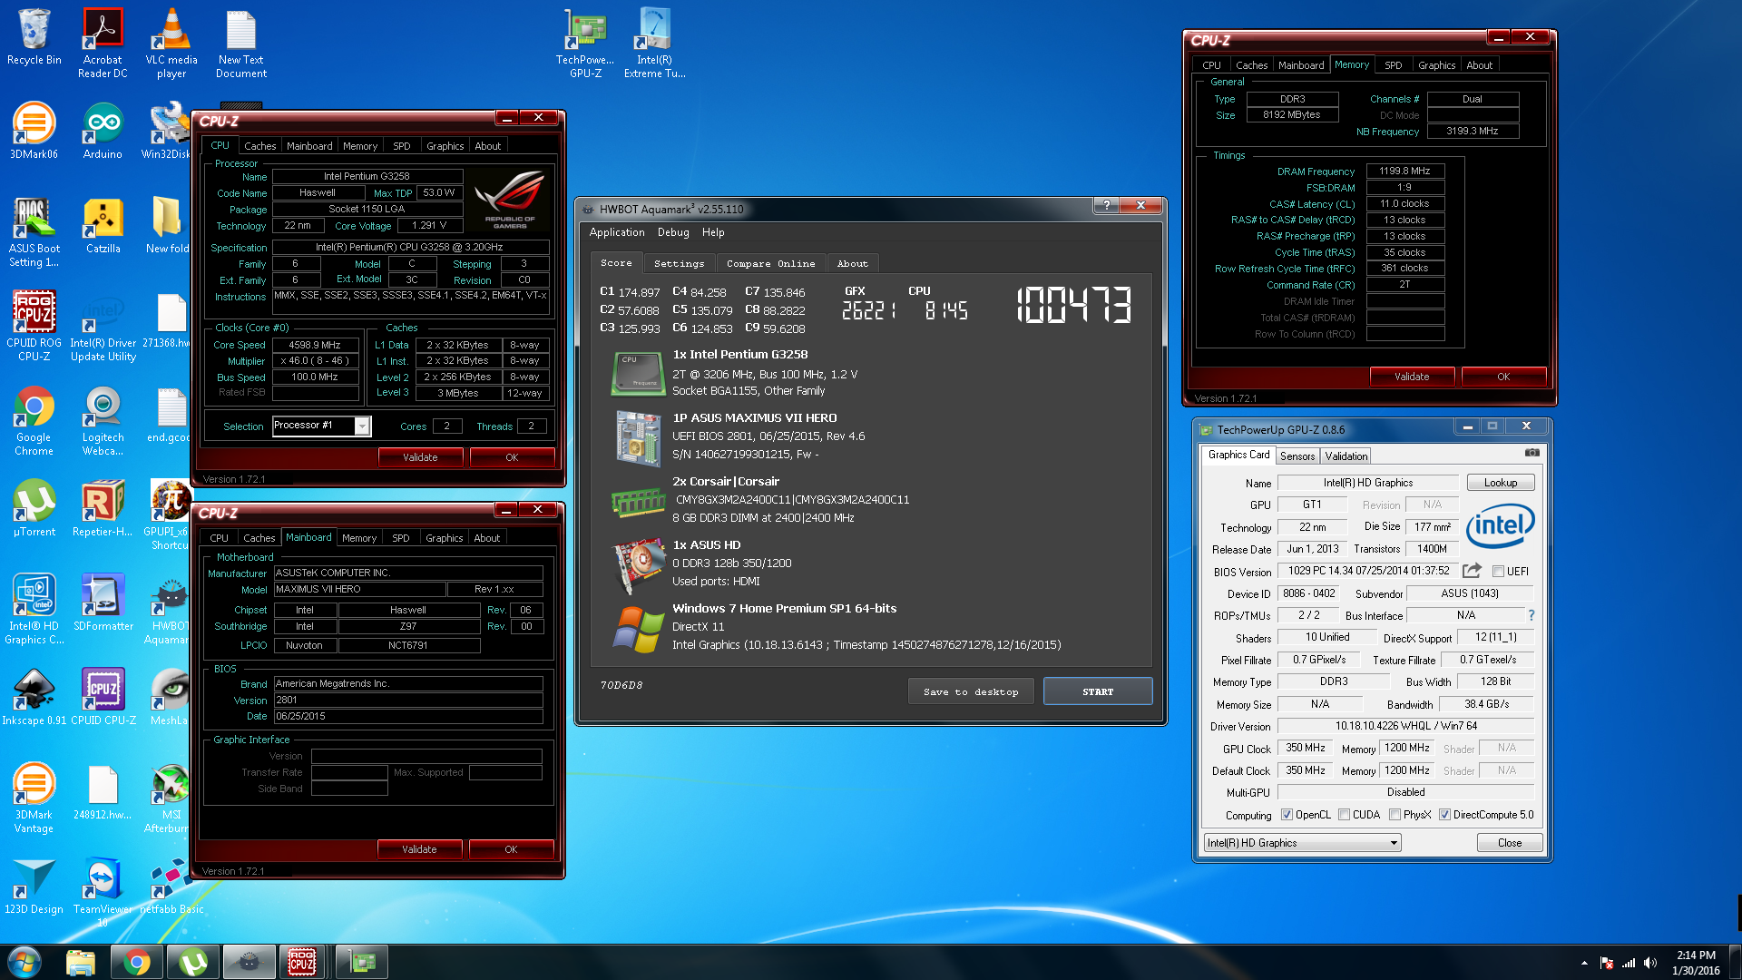This screenshot has height=980, width=1742.
Task: Switch to Caches tab in CPU-Z processor window
Action: pos(260,146)
